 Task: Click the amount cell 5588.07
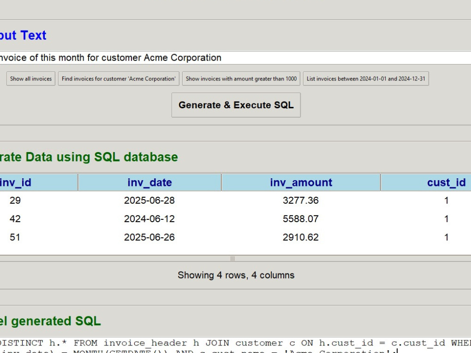pyautogui.click(x=300, y=219)
